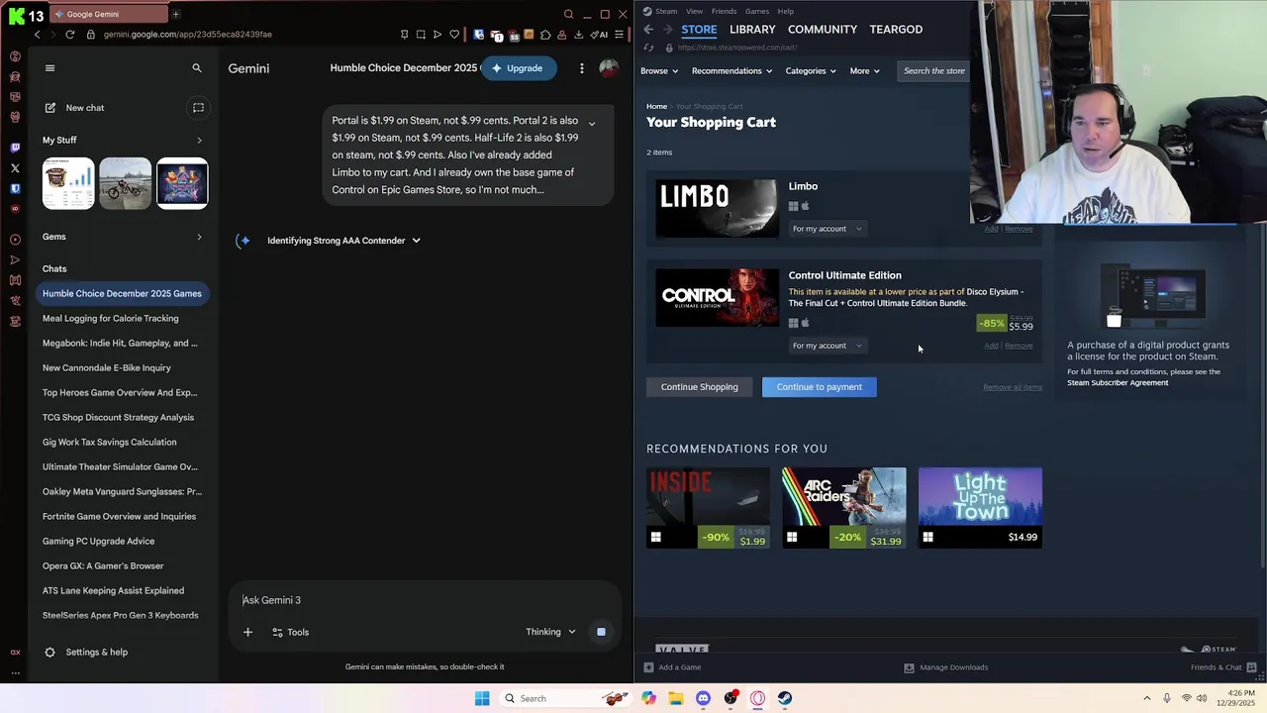Open ARC Raiders recommended game thumbnail

pos(844,508)
